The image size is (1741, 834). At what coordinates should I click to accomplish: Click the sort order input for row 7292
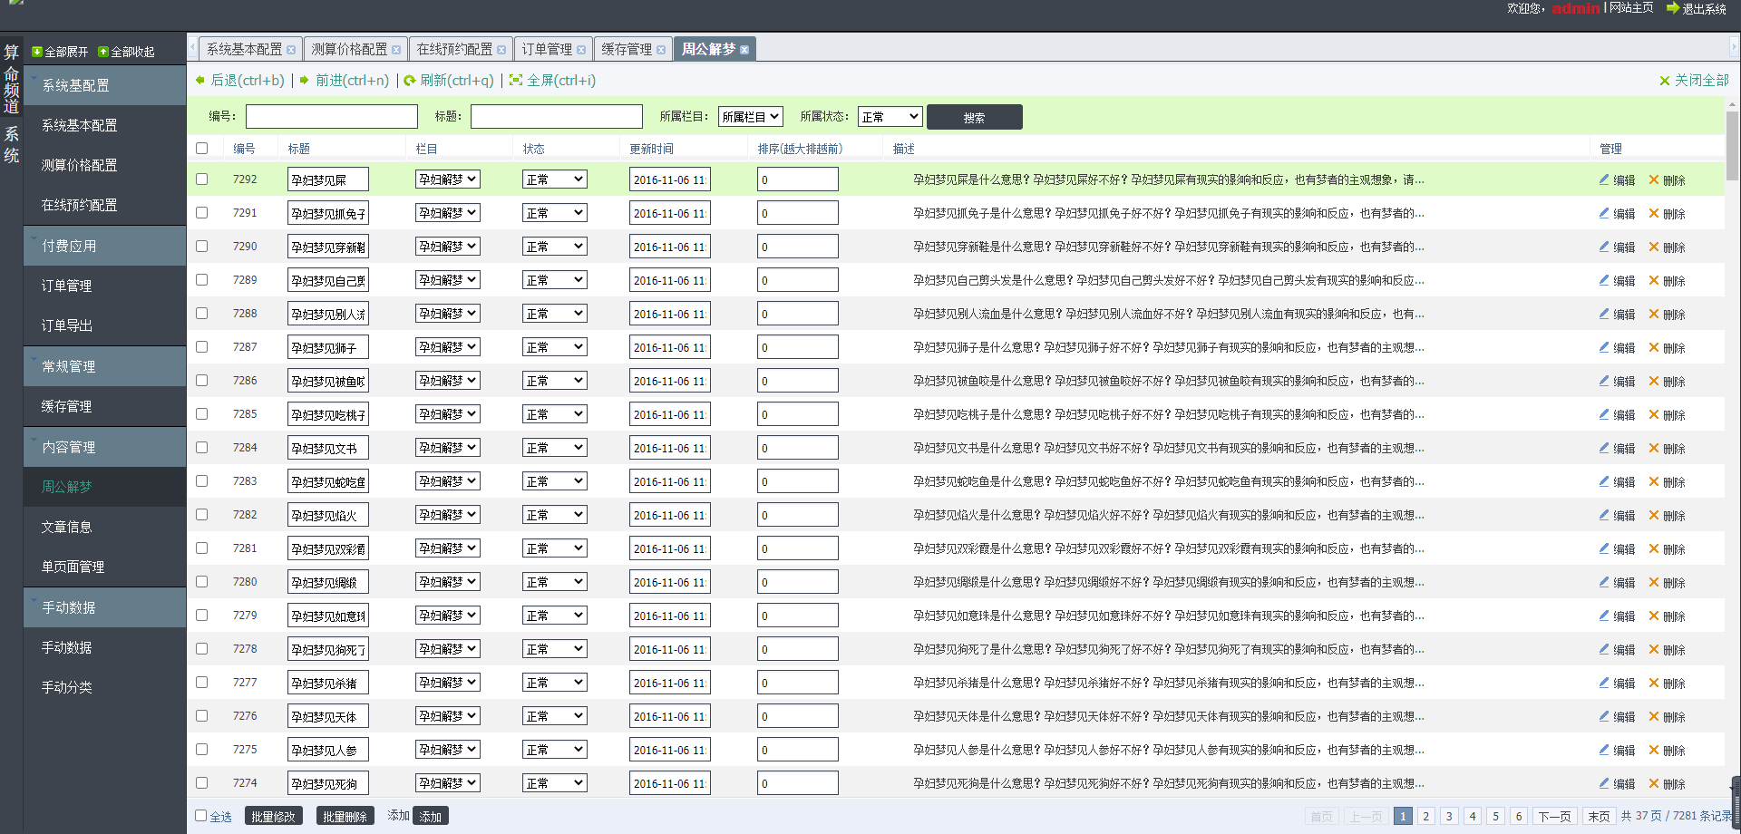798,179
